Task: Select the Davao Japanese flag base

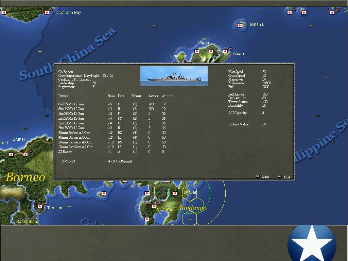Action: point(154,206)
